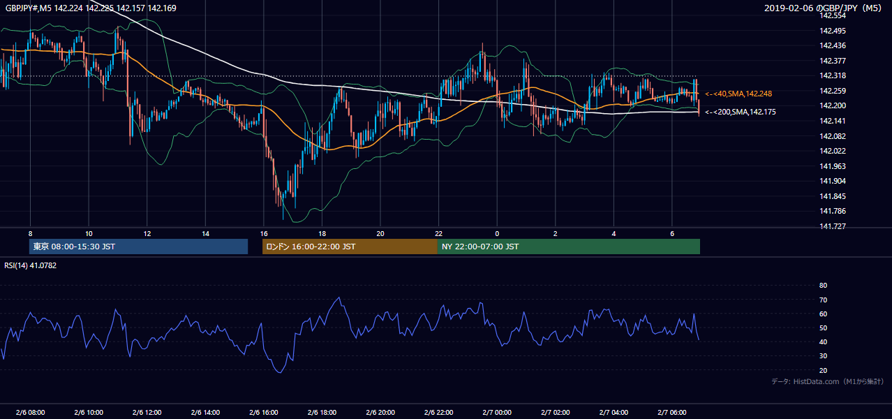Click the 142.318 price axis value

point(832,75)
